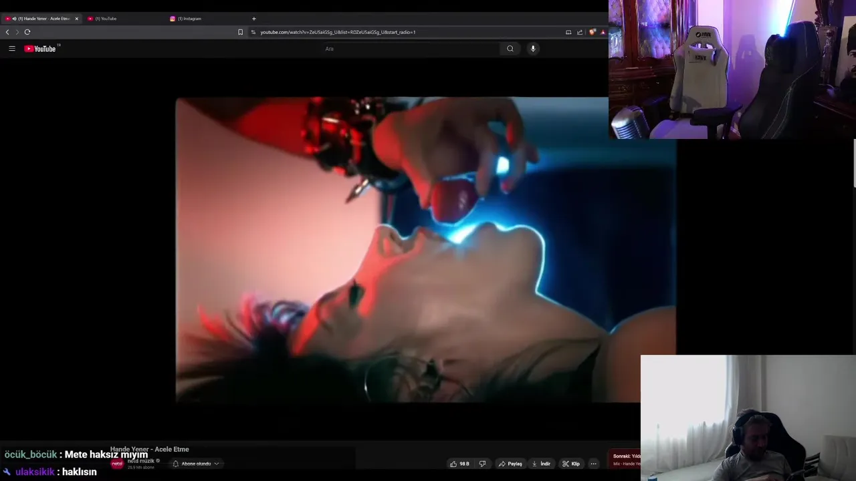Go forward with the browser forward arrow
The height and width of the screenshot is (481, 856).
click(17, 32)
